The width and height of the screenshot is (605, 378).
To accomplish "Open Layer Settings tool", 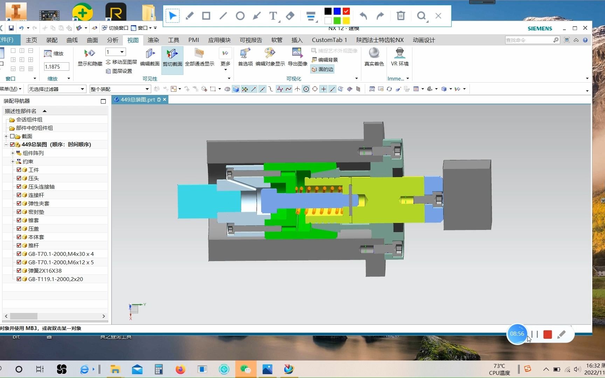I will (x=119, y=71).
